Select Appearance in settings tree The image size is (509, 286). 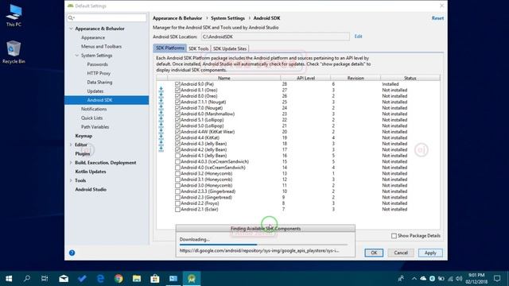click(x=93, y=37)
